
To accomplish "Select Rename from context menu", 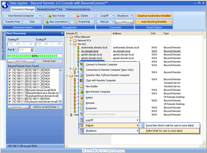I will 109,103.
